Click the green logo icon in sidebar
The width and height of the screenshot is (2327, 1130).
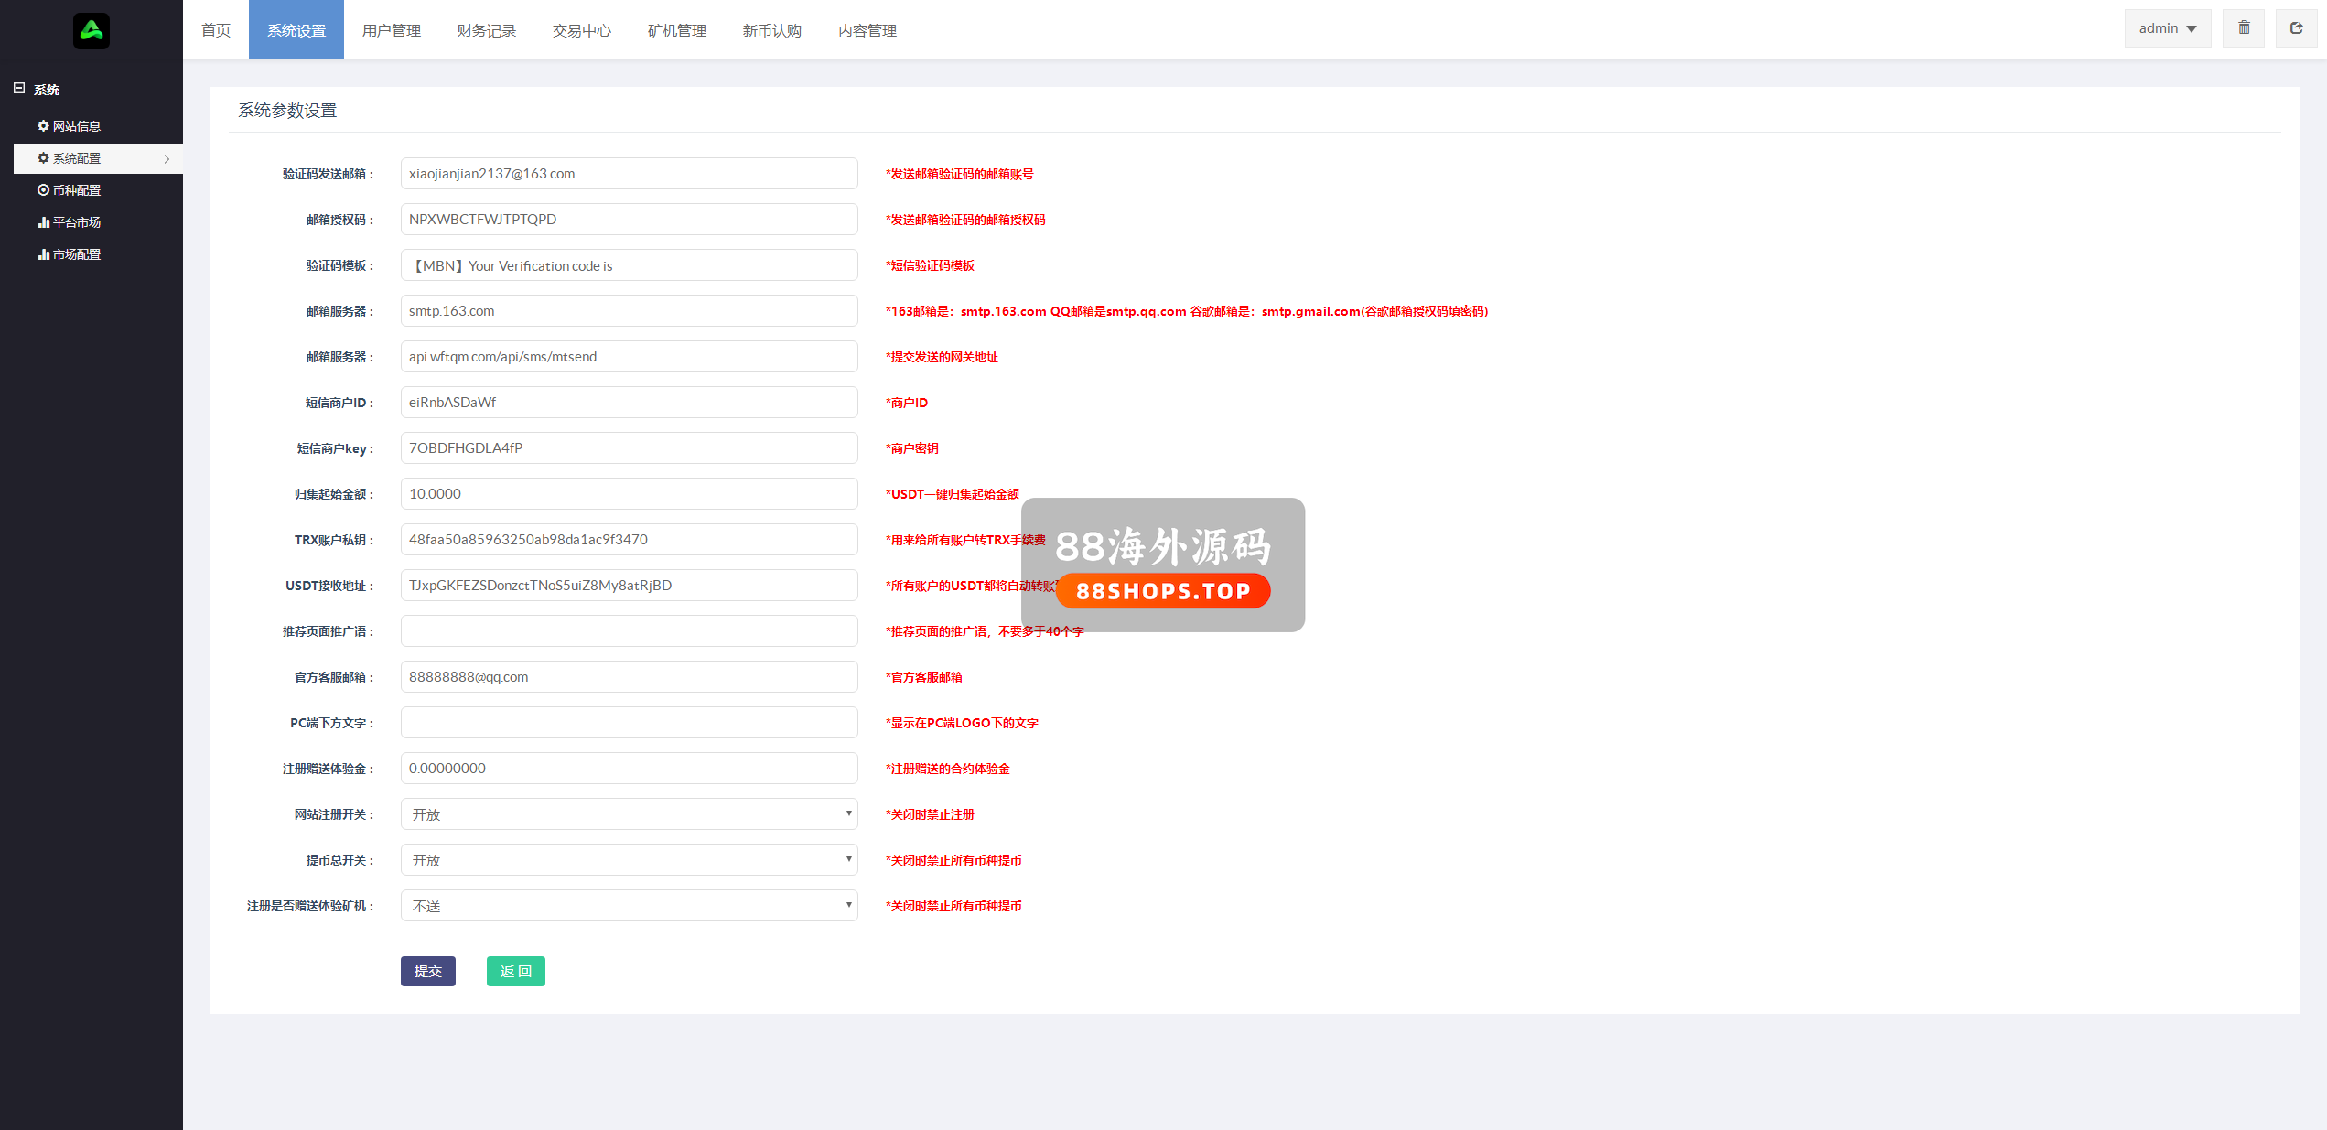pos(91,31)
